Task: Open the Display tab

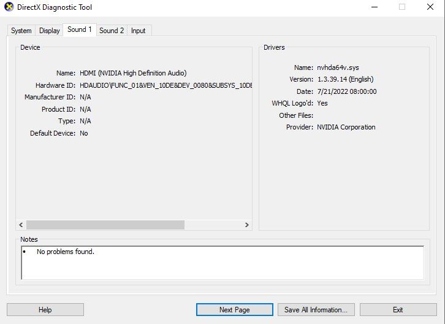Action: click(50, 31)
